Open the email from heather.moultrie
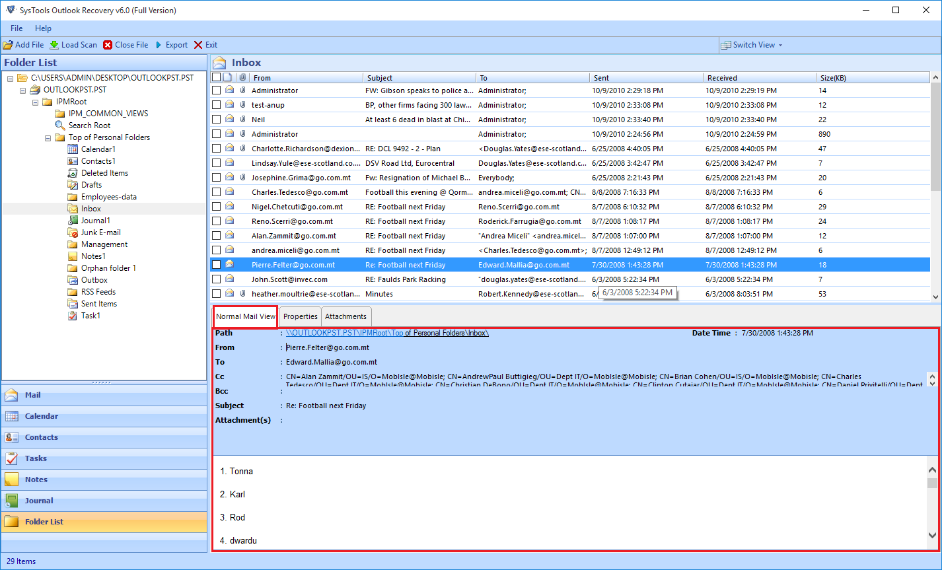The image size is (942, 570). click(x=571, y=294)
